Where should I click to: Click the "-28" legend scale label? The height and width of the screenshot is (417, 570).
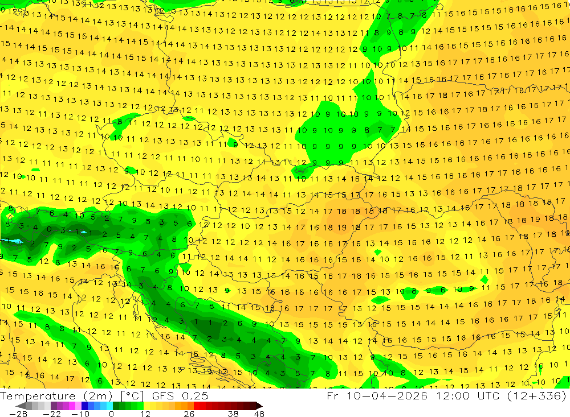[18, 414]
